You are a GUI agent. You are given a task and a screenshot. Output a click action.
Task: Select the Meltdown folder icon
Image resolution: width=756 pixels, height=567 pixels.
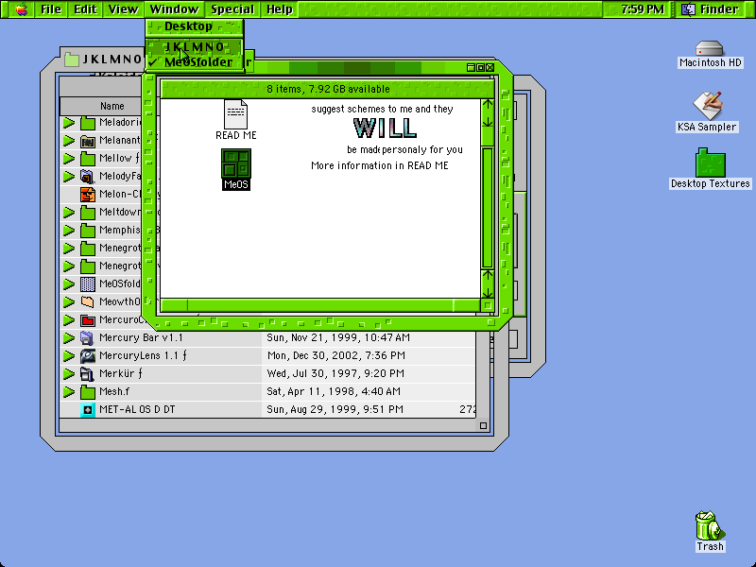coord(88,212)
